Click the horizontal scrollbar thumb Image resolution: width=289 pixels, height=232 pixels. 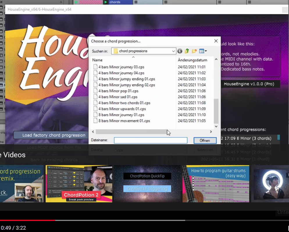coord(131,132)
